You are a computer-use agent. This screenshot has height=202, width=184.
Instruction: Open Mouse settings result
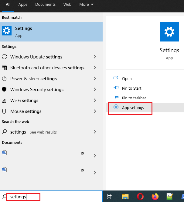[x=51, y=111]
